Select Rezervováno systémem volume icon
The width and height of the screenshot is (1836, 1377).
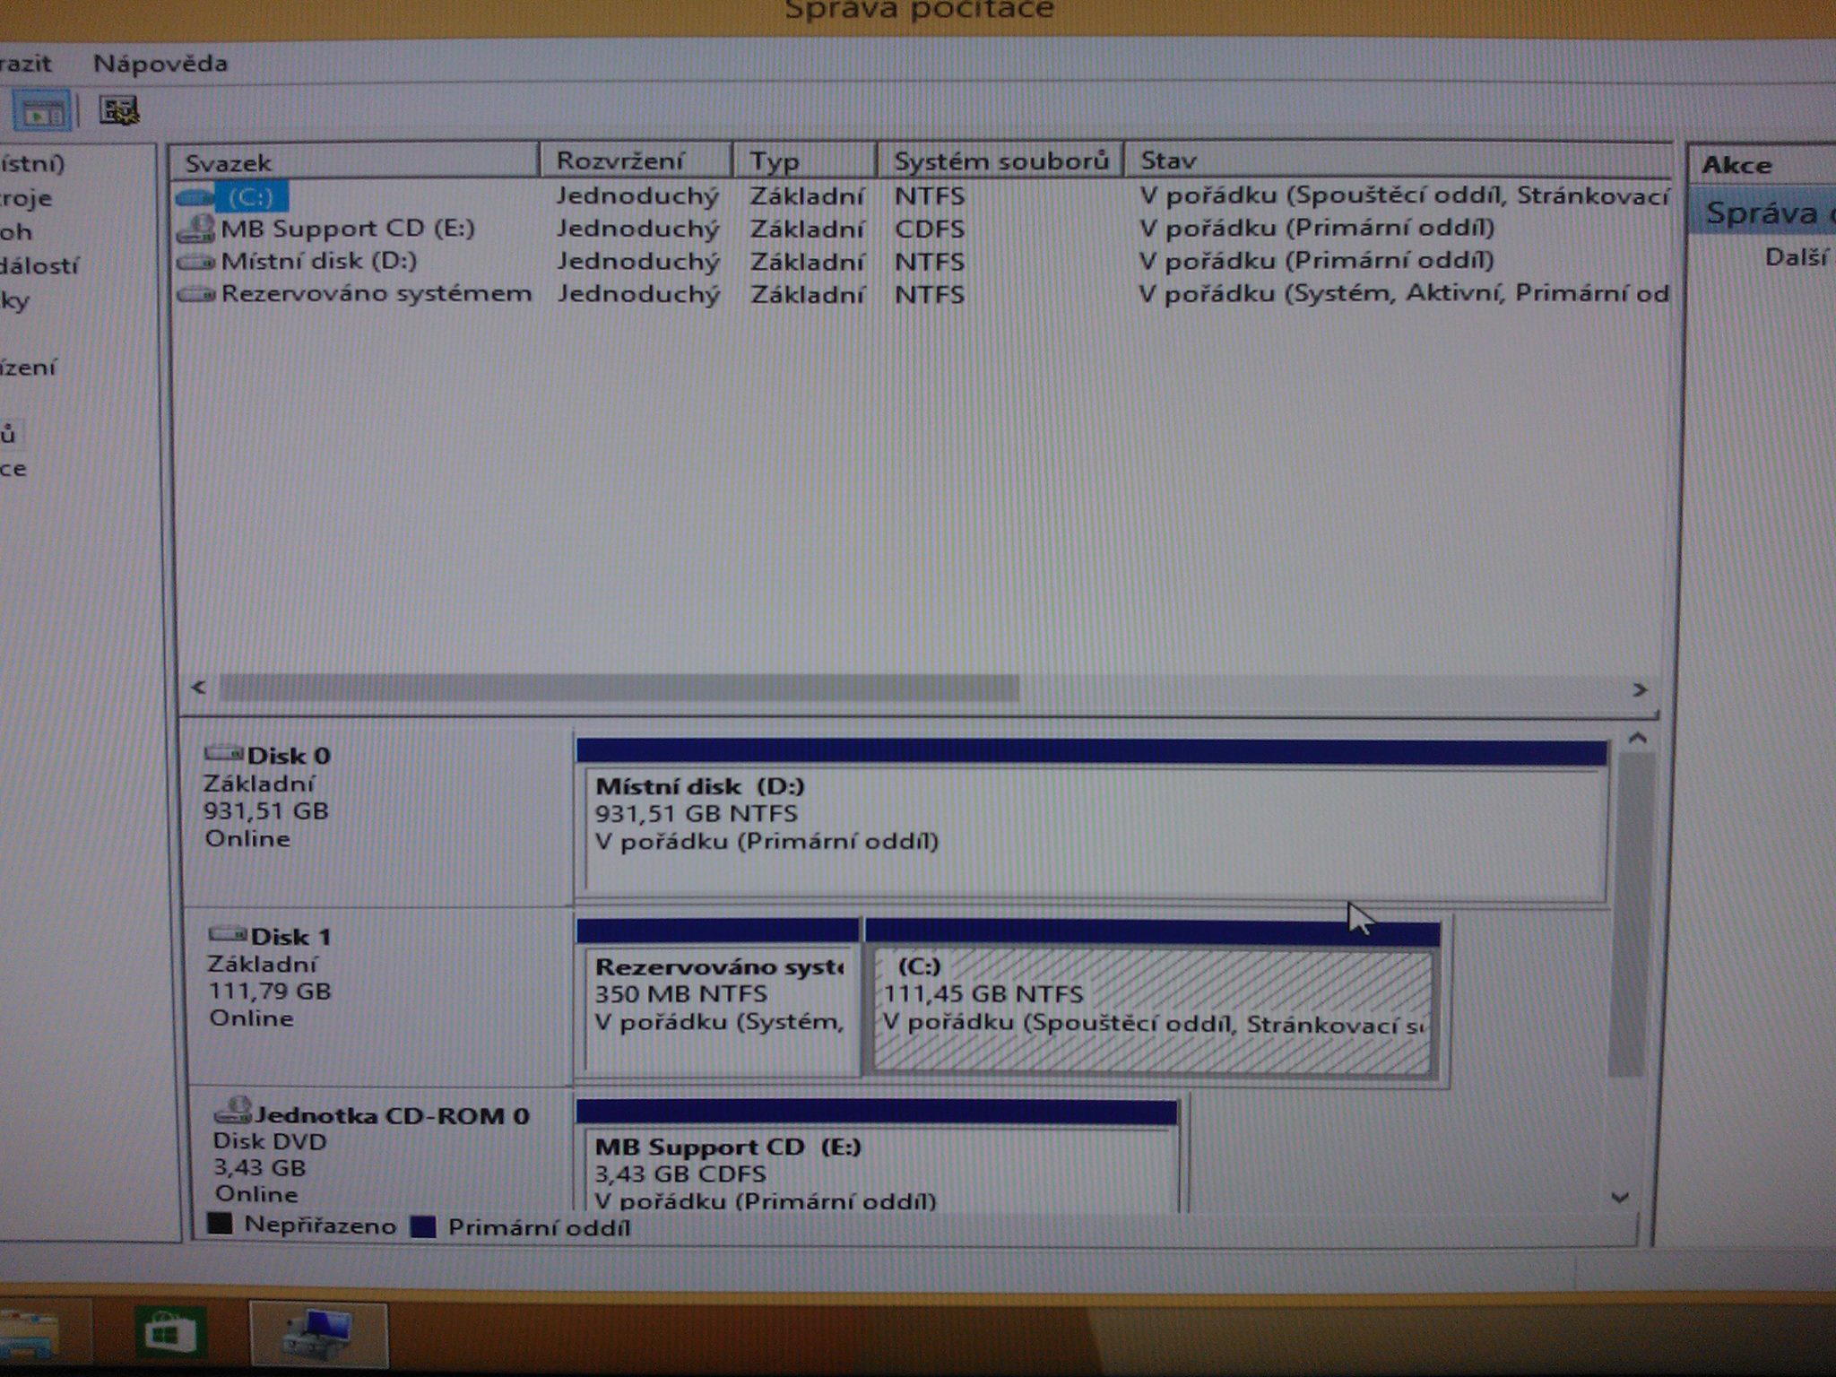(195, 294)
